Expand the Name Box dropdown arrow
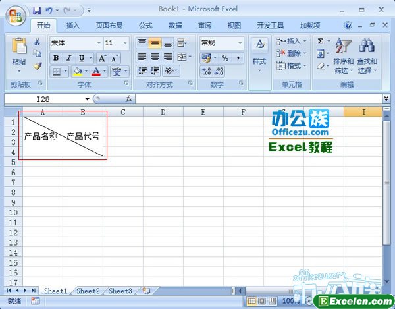 click(x=87, y=99)
